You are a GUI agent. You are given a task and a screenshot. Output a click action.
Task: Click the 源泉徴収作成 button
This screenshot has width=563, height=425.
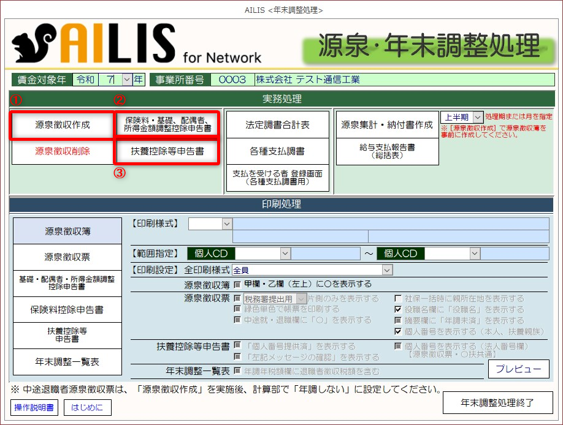pyautogui.click(x=62, y=125)
